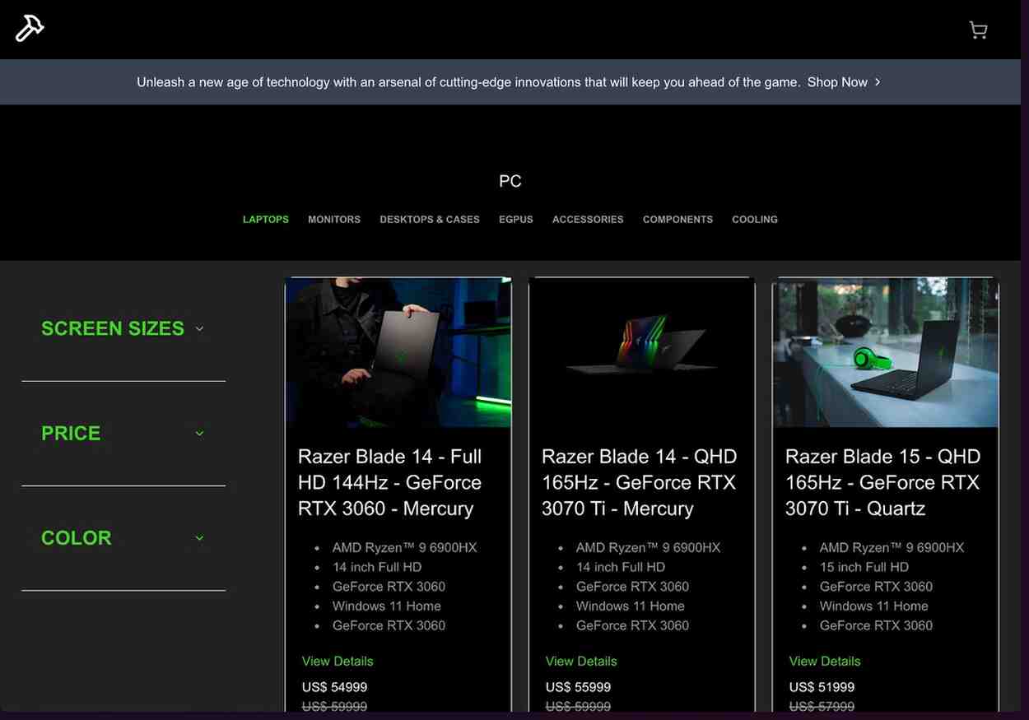Screen dimensions: 1029x720
Task: View Details for Blade 14 QHD Mercury
Action: [x=581, y=662]
